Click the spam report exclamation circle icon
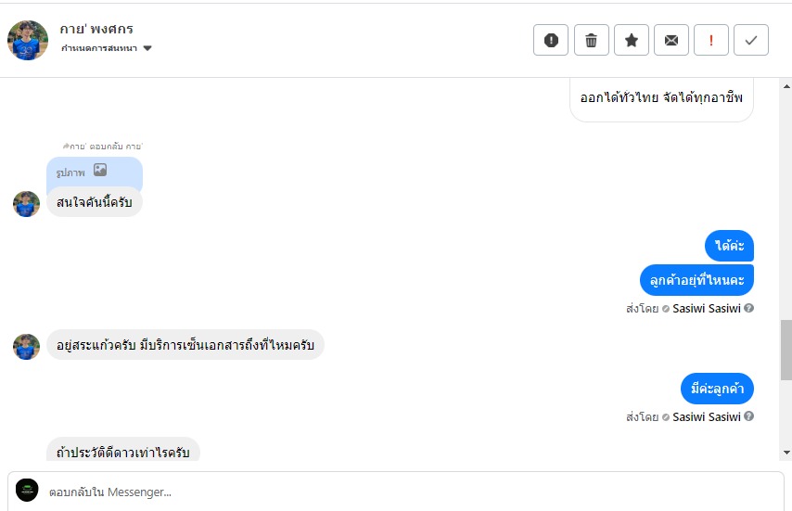This screenshot has height=511, width=792. (551, 40)
